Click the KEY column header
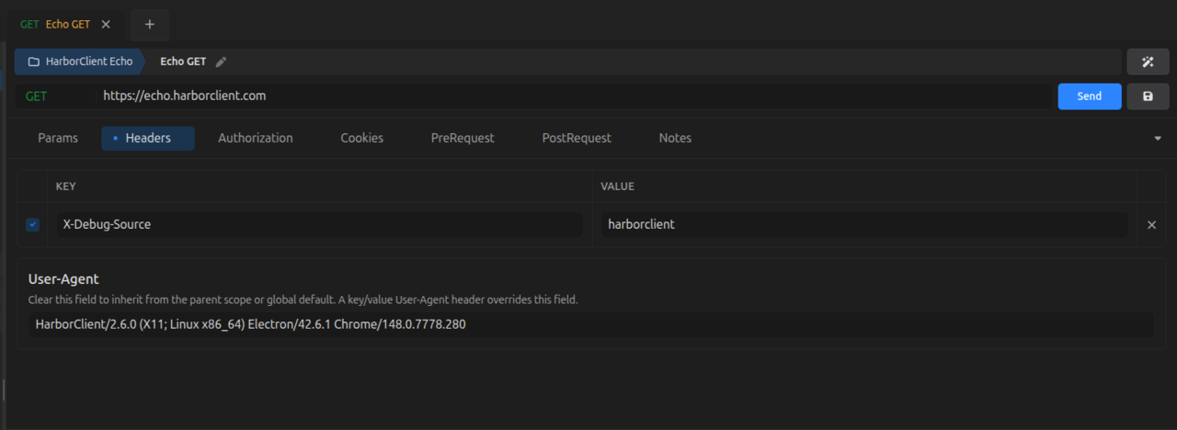Viewport: 1177px width, 430px height. (65, 187)
